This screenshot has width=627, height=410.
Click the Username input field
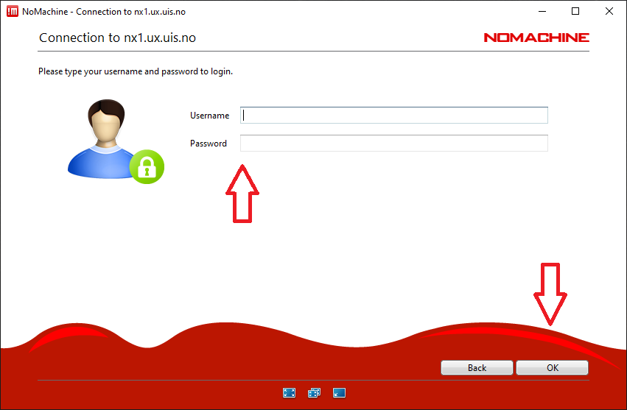(394, 115)
